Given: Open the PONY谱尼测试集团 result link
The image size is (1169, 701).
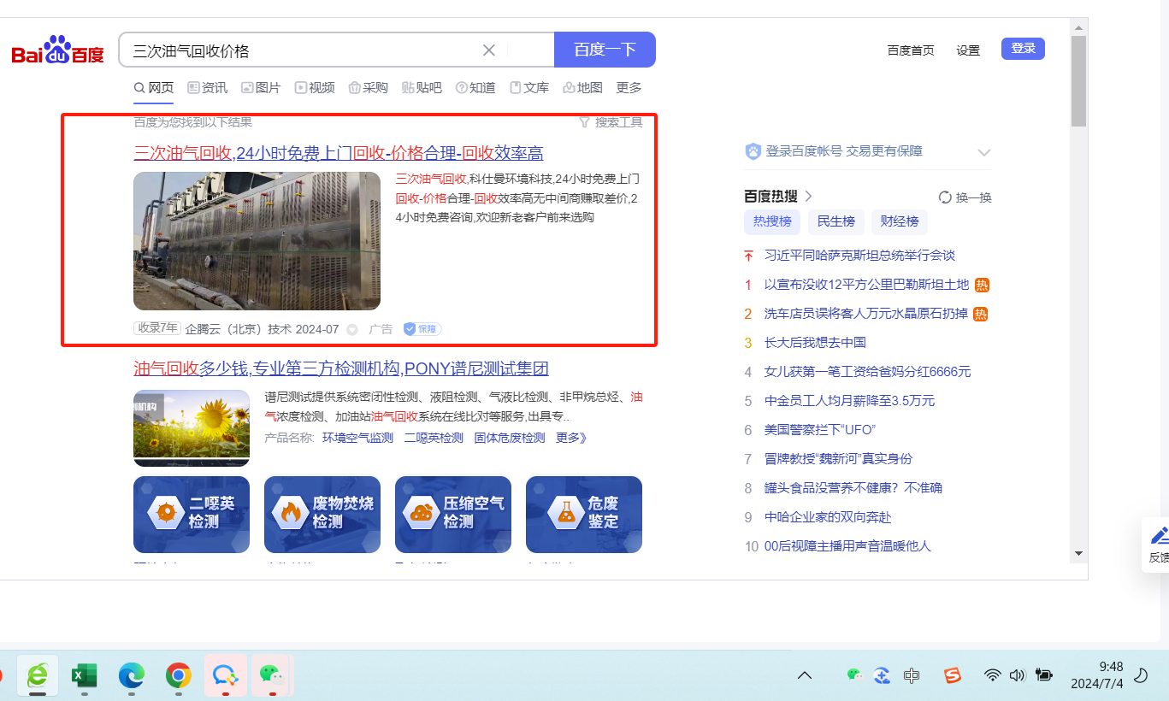Looking at the screenshot, I should 340,368.
